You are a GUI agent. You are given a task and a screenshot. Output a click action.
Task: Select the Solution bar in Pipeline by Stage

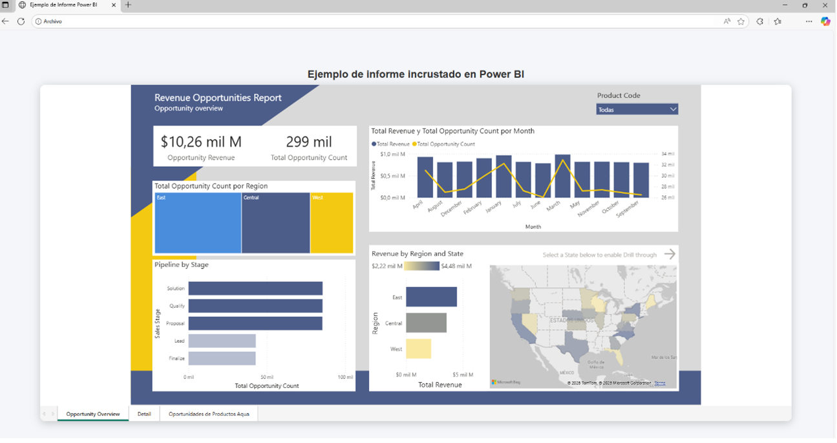(255, 288)
